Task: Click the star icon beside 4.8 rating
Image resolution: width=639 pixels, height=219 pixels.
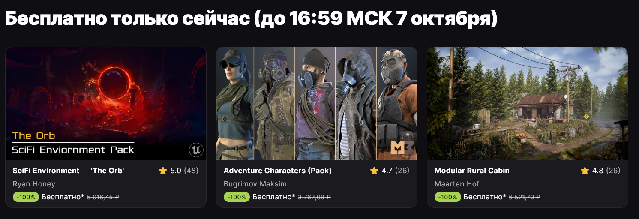Action: pos(585,171)
